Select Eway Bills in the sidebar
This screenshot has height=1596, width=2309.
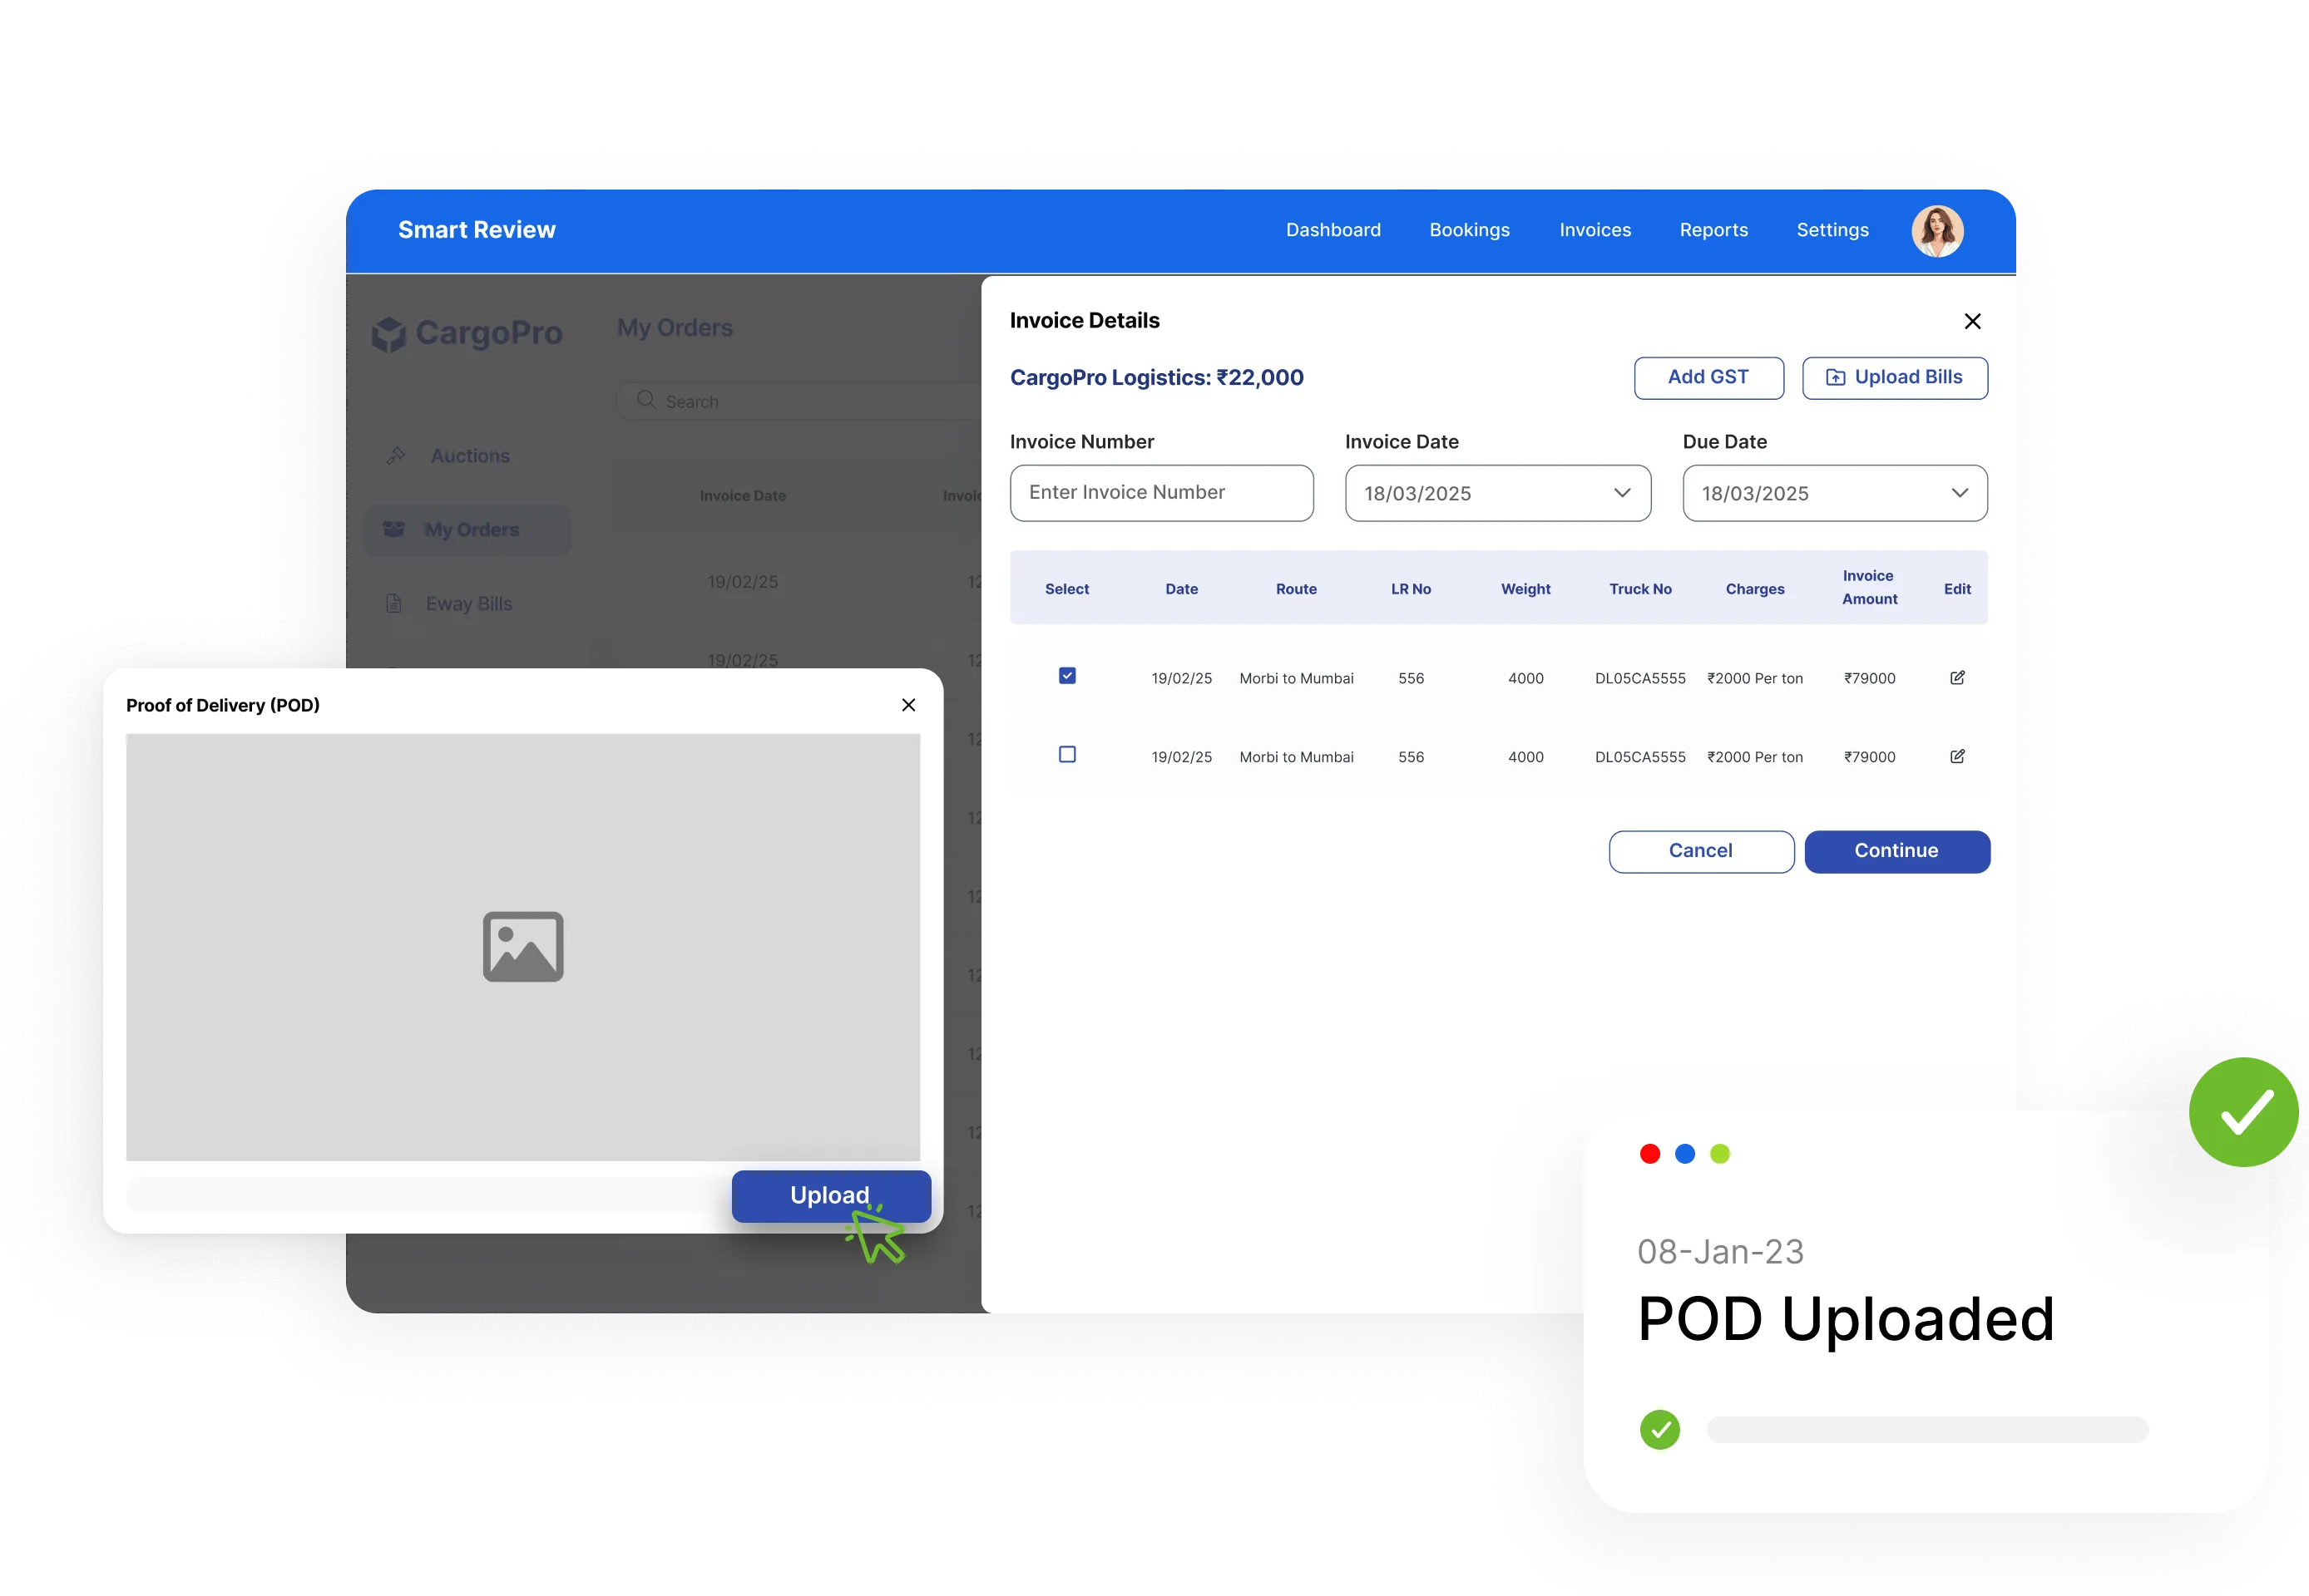[x=468, y=604]
